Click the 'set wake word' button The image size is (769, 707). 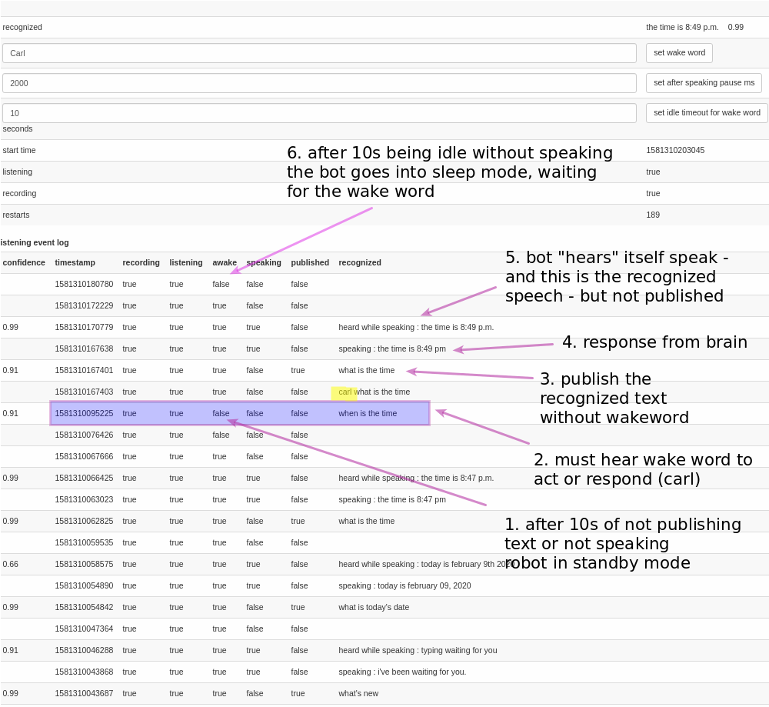coord(679,53)
